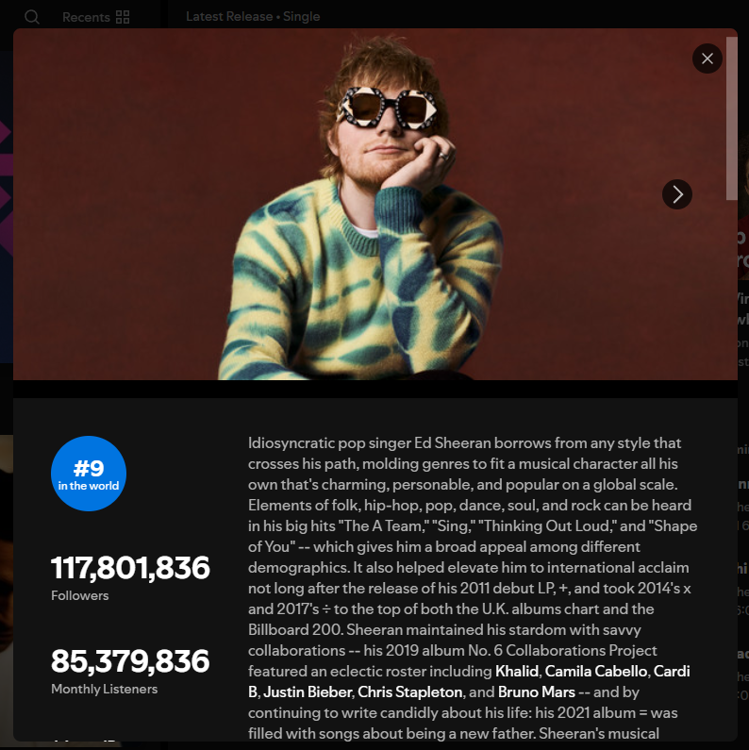Click the Latest Release • Single label
This screenshot has height=750, width=749.
[x=253, y=16]
